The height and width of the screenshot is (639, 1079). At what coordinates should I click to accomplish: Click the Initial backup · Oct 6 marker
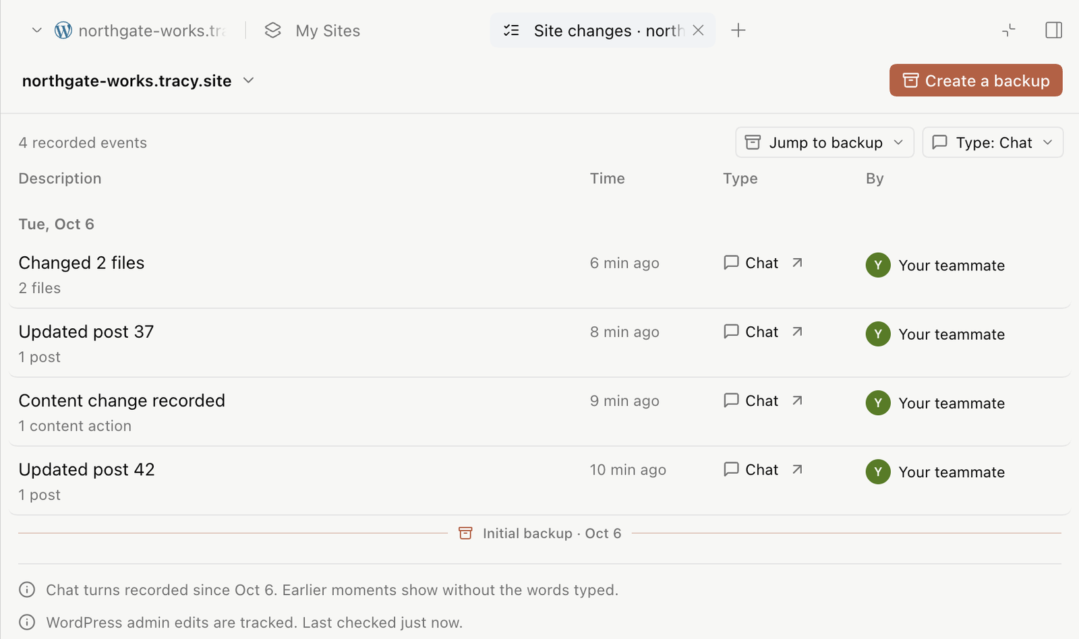coord(540,533)
